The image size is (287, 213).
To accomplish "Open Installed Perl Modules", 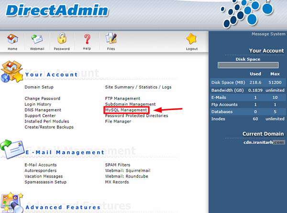I will 47,121.
